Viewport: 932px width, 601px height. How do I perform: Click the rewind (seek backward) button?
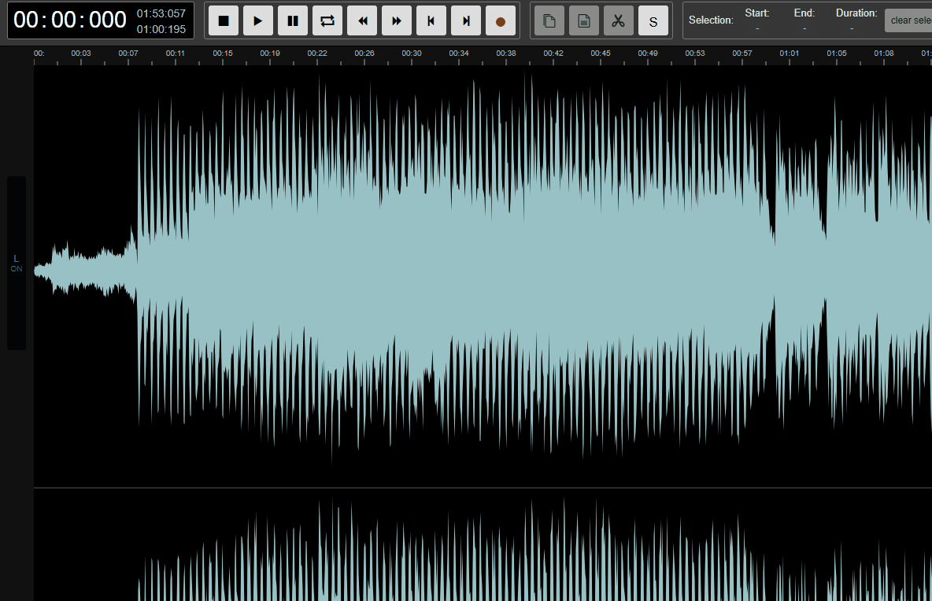click(x=362, y=20)
